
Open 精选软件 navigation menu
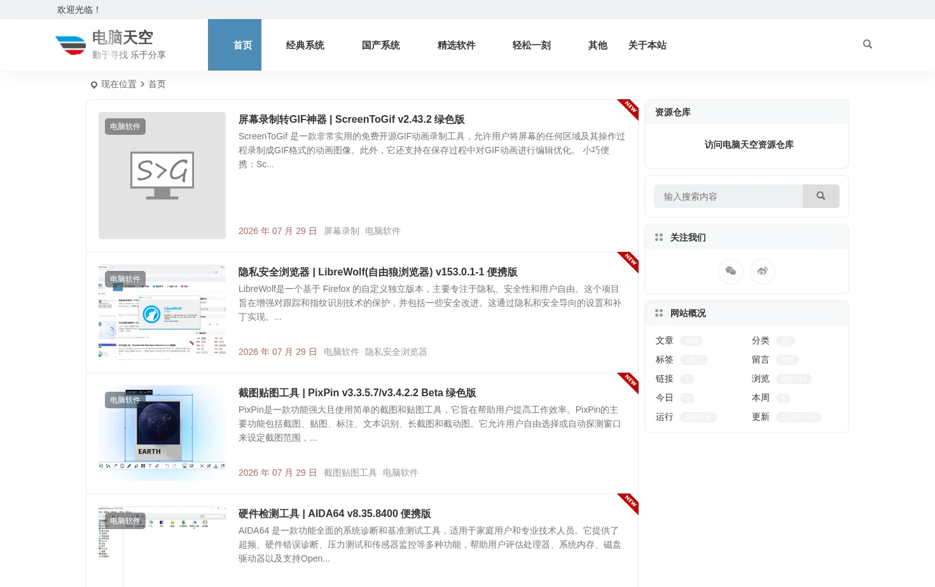[x=457, y=45]
